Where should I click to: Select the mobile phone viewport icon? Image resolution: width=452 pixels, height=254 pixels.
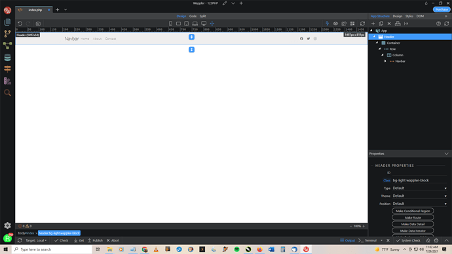coord(170,24)
